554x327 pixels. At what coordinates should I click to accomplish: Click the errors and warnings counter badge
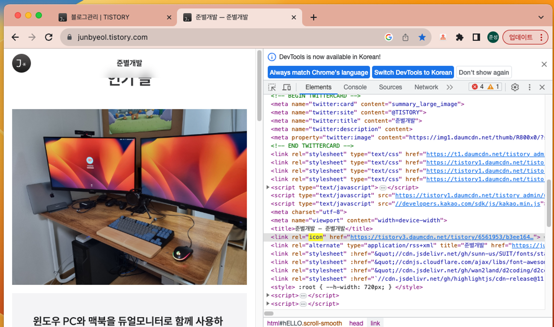coord(485,87)
